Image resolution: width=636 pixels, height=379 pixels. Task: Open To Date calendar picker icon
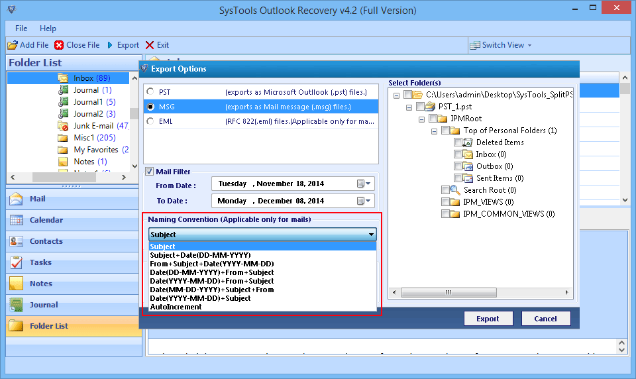(x=364, y=201)
